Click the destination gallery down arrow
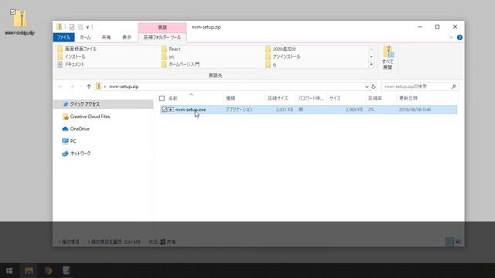 pos(371,56)
